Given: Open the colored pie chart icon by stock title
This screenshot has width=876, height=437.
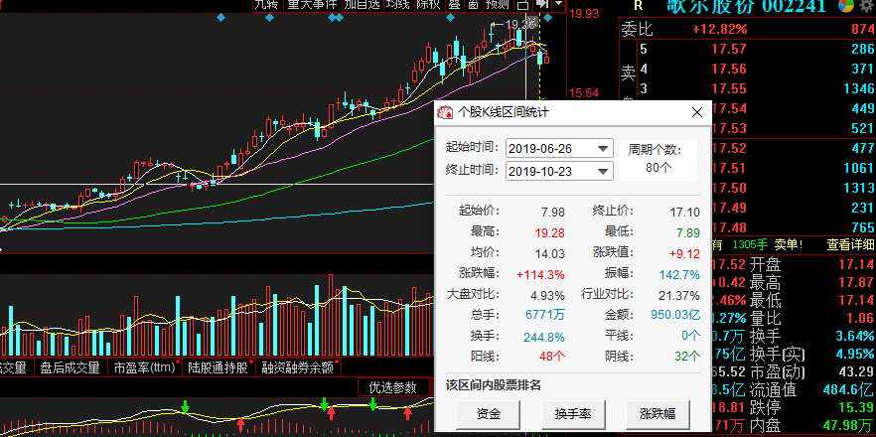Looking at the screenshot, I should click(x=846, y=6).
